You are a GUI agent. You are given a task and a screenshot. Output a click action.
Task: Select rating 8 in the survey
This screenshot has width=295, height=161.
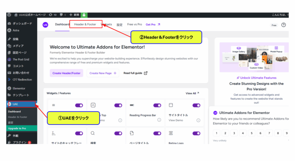pyautogui.click(x=278, y=133)
